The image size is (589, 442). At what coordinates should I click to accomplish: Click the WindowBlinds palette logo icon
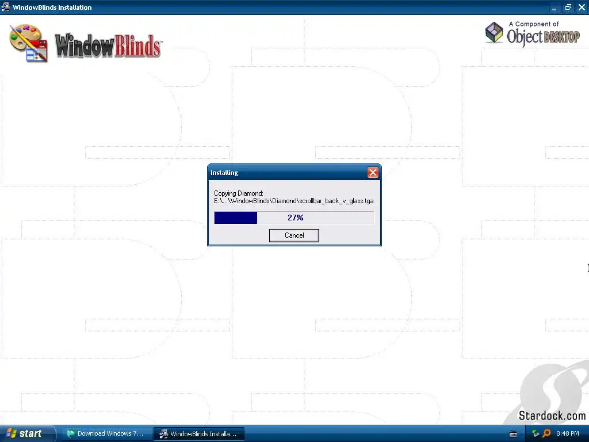click(x=29, y=43)
